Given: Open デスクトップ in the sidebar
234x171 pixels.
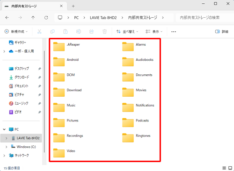Looking at the screenshot, I should (x=22, y=69).
